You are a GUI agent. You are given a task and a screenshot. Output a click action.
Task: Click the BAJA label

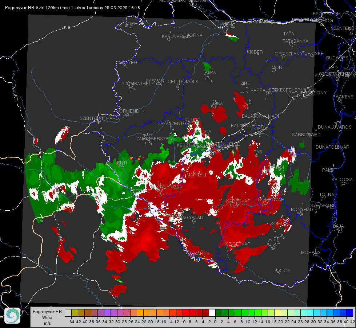339,226
